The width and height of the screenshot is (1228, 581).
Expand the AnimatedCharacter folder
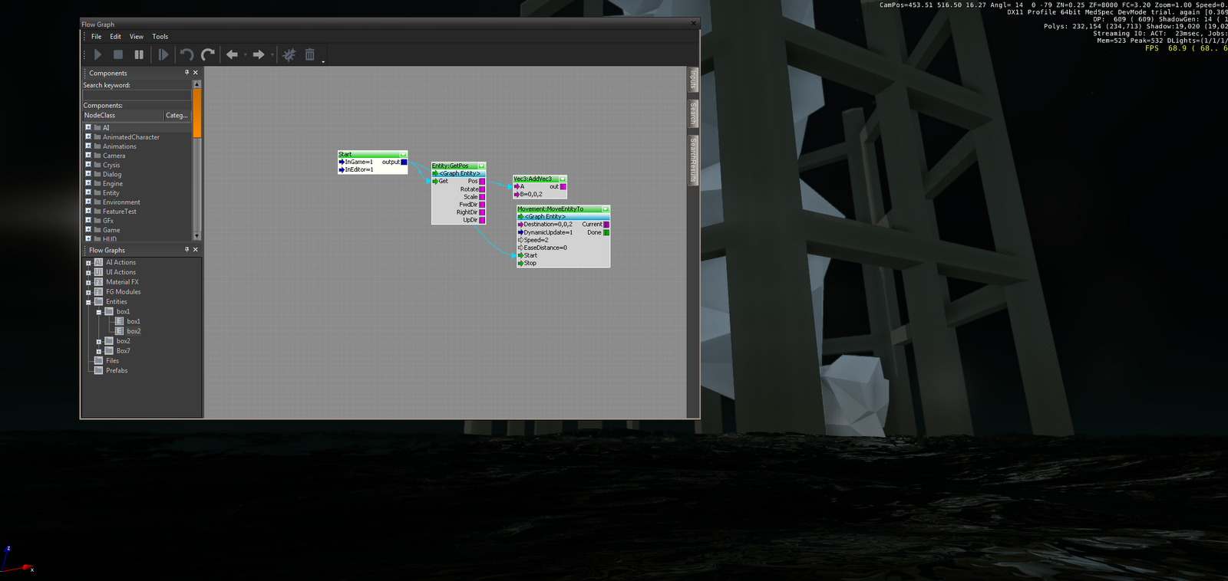coord(88,136)
